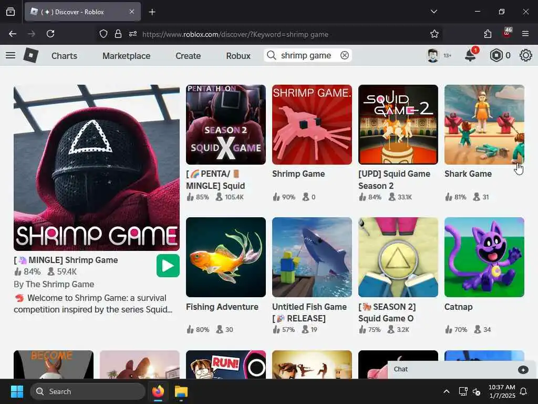Open the Create menu item
Viewport: 538px width, 404px height.
(x=188, y=56)
